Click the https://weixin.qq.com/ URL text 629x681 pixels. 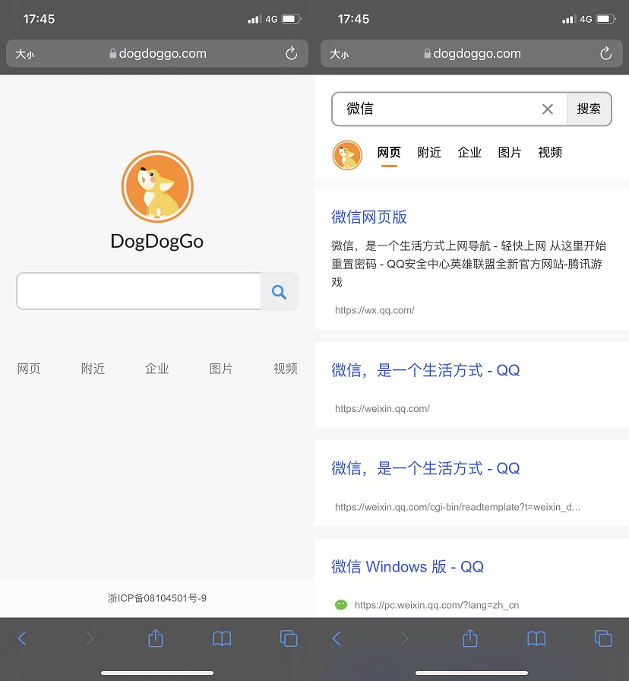pos(382,408)
